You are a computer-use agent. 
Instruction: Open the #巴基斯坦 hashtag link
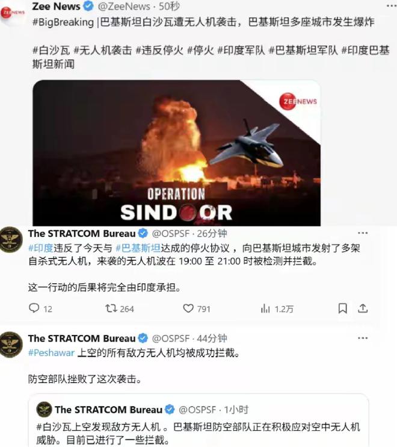click(138, 248)
